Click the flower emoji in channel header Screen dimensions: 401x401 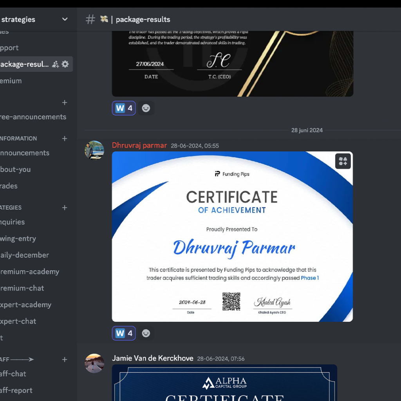[x=104, y=19]
